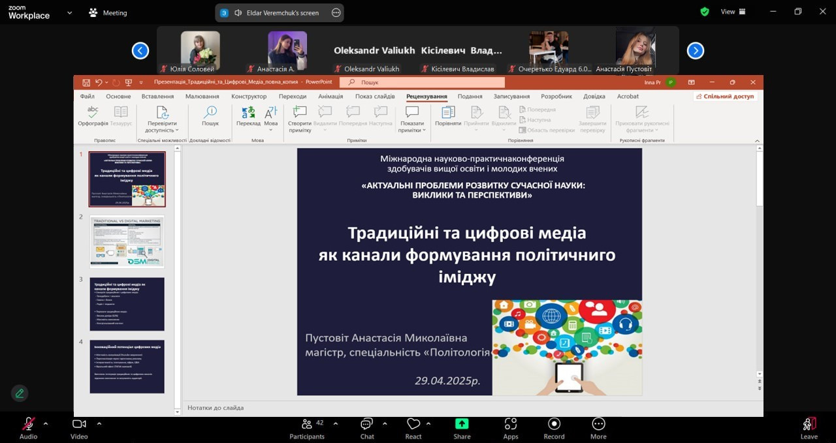Image resolution: width=836 pixels, height=443 pixels.
Task: Show next participants with right arrow
Action: click(696, 50)
